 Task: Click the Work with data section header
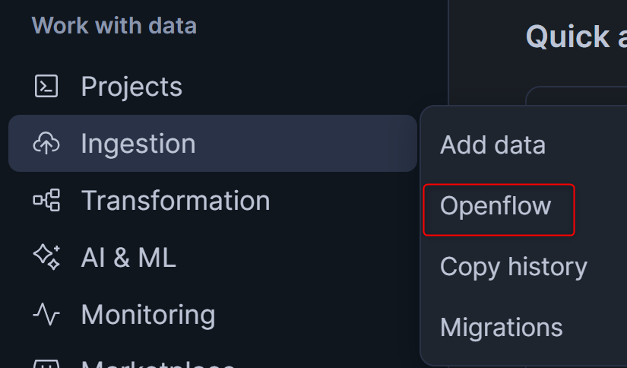pos(114,26)
